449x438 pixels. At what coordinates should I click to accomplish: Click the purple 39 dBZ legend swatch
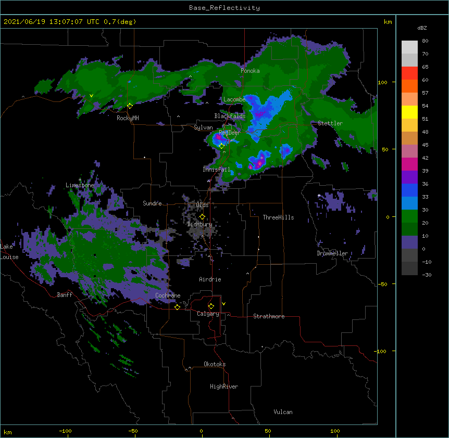(x=409, y=177)
